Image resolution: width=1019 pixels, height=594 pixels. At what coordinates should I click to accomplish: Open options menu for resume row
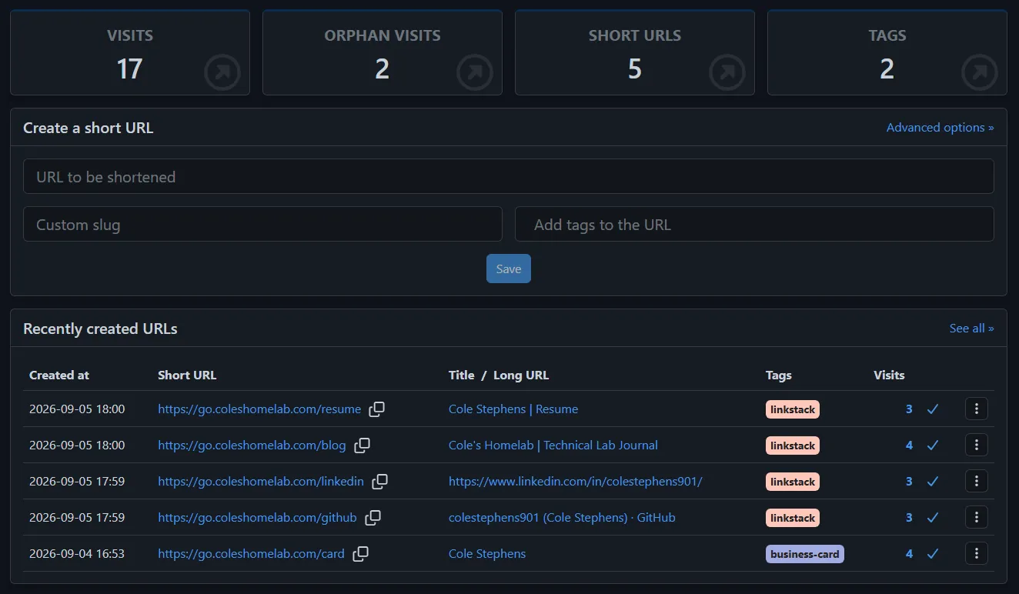point(976,409)
